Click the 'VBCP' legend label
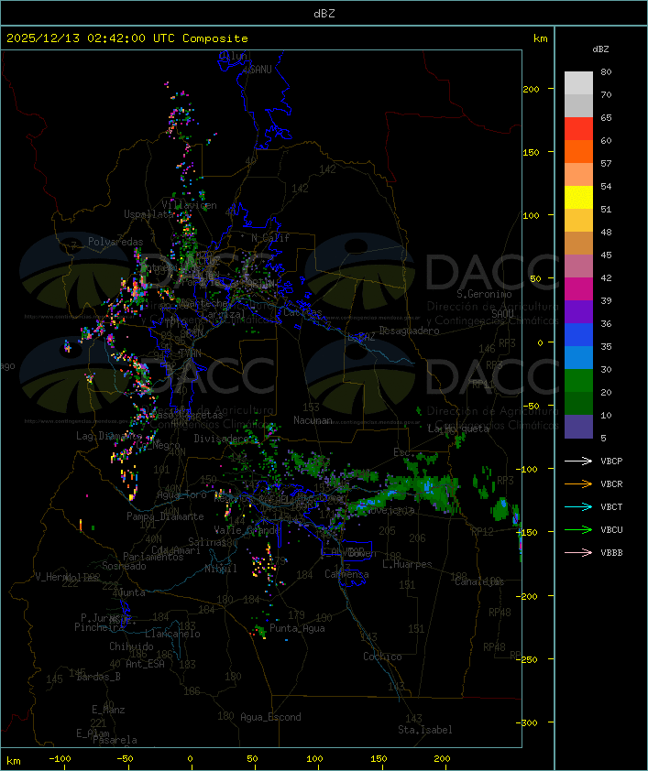 pos(611,462)
